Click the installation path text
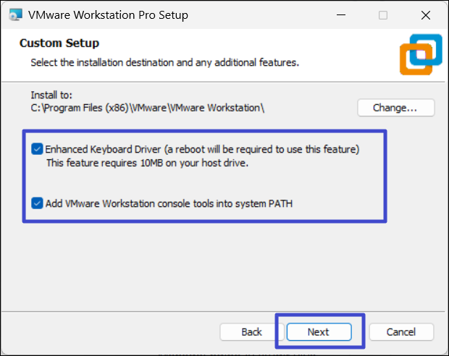The width and height of the screenshot is (449, 356). click(148, 108)
